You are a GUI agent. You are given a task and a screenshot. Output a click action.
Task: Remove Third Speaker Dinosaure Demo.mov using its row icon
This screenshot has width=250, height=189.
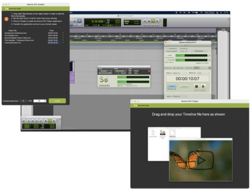pos(63,40)
